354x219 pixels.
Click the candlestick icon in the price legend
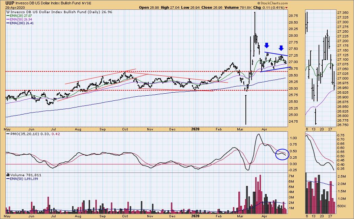coord(8,12)
